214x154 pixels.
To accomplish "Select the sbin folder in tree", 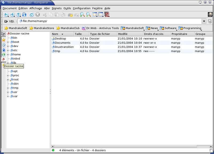I will (14, 84).
